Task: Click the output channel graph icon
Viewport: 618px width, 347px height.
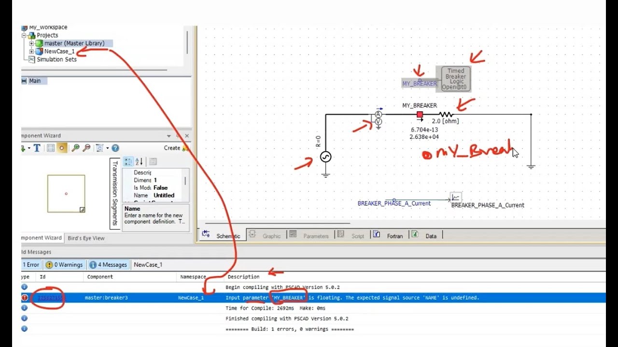Action: pos(455,197)
